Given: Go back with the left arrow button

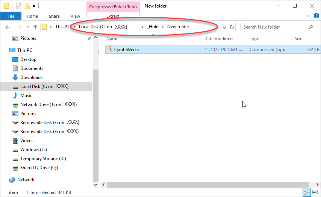Looking at the screenshot, I should click(x=8, y=27).
